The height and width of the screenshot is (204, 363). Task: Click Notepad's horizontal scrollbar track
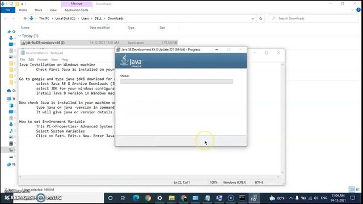coord(149,176)
